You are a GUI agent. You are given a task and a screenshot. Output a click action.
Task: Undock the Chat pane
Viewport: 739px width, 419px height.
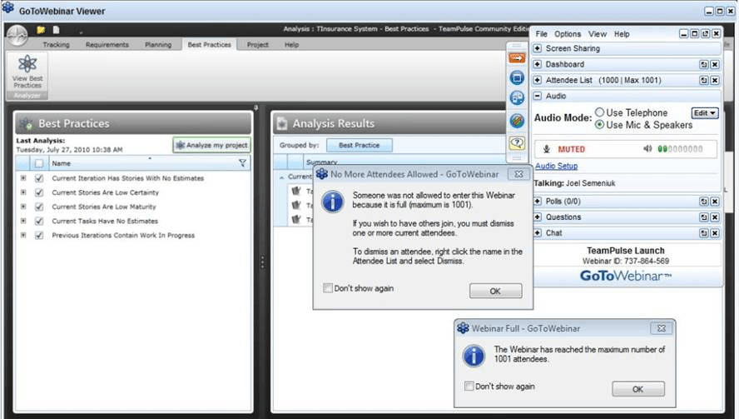click(x=704, y=233)
